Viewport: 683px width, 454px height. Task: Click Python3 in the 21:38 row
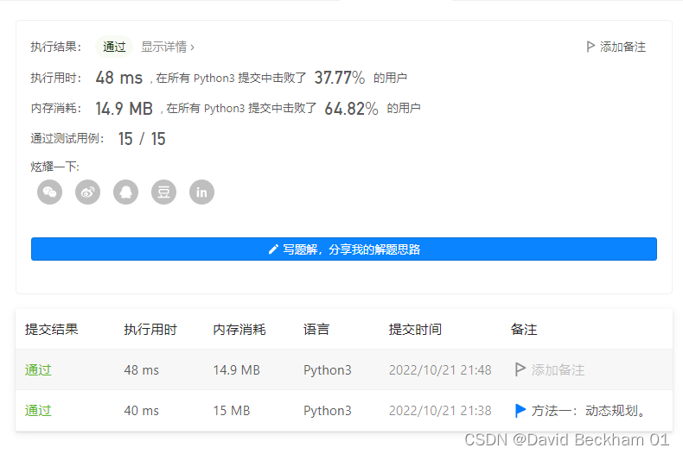tap(328, 411)
